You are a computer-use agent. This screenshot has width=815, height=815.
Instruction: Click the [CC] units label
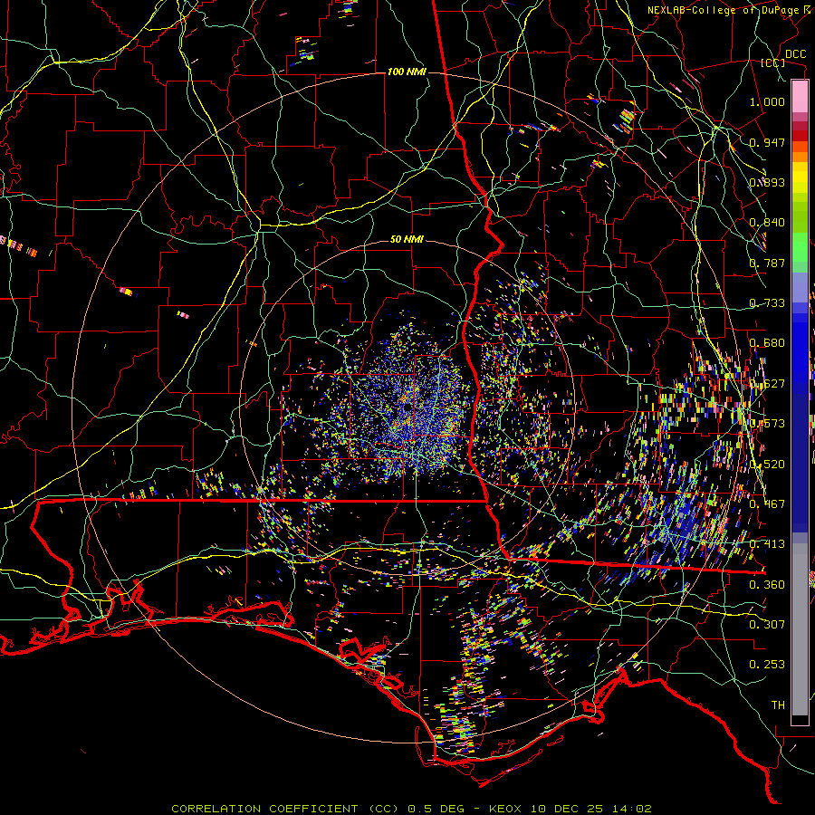(x=773, y=62)
